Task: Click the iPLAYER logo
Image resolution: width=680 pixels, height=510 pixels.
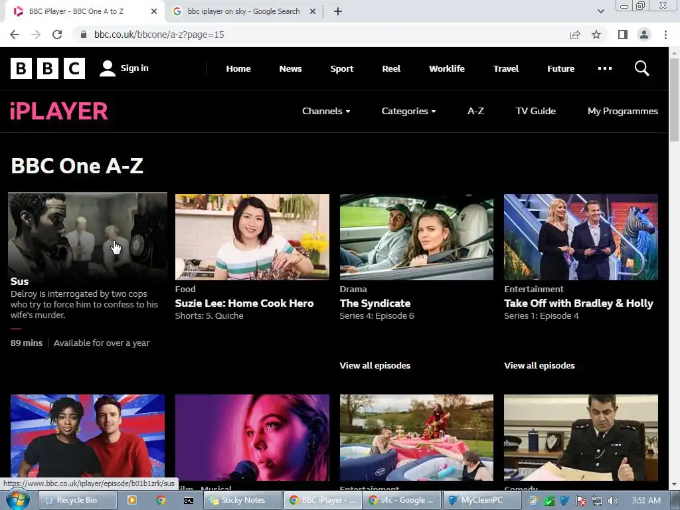Action: [59, 111]
